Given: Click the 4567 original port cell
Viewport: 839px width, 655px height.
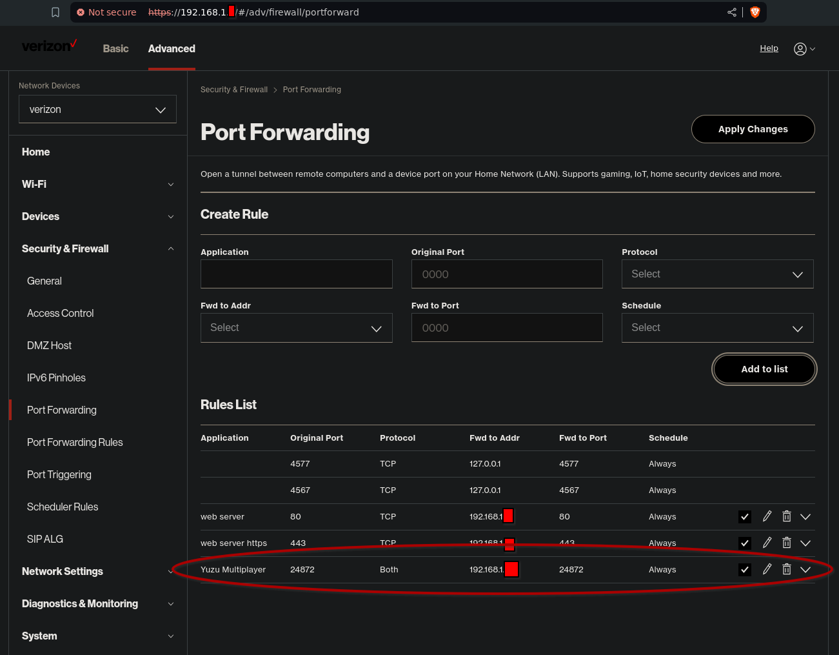Looking at the screenshot, I should pyautogui.click(x=300, y=490).
